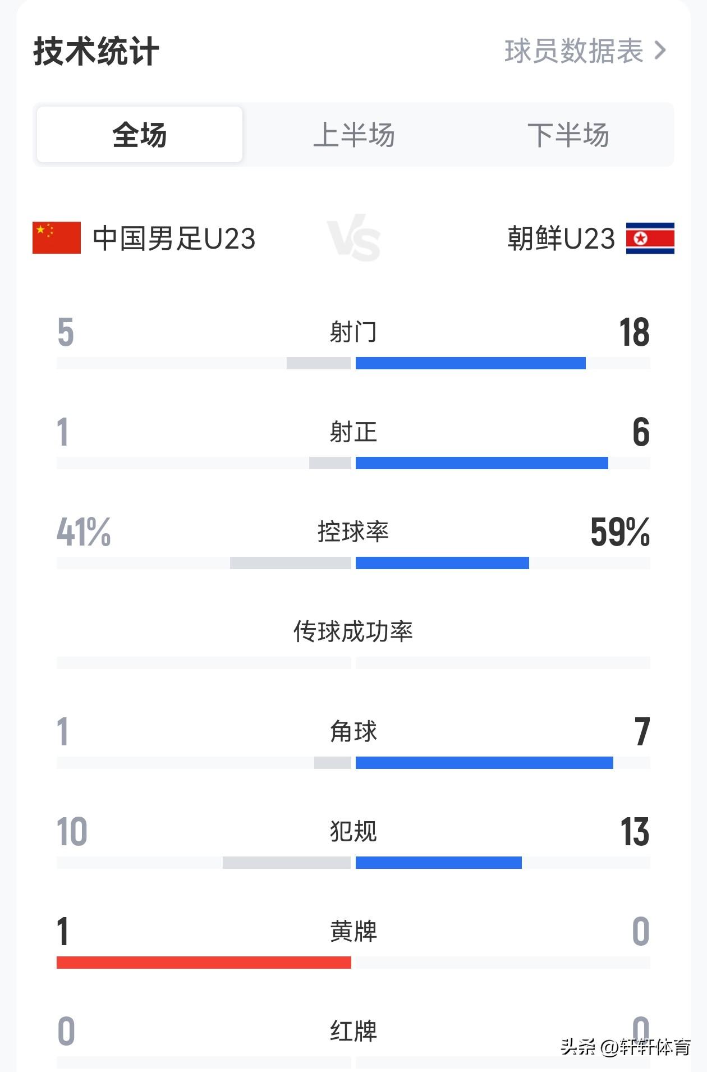Switch to the 上半场 tab
Image resolution: width=707 pixels, height=1072 pixels.
pyautogui.click(x=355, y=134)
